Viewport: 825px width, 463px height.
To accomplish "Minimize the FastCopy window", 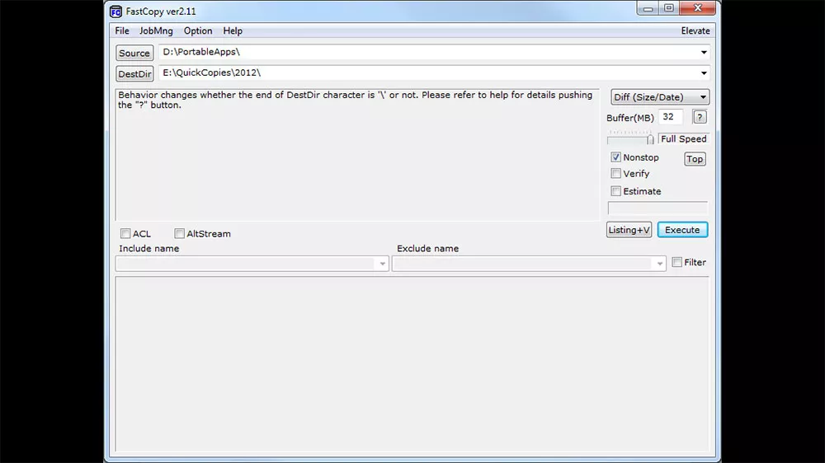I will 648,8.
